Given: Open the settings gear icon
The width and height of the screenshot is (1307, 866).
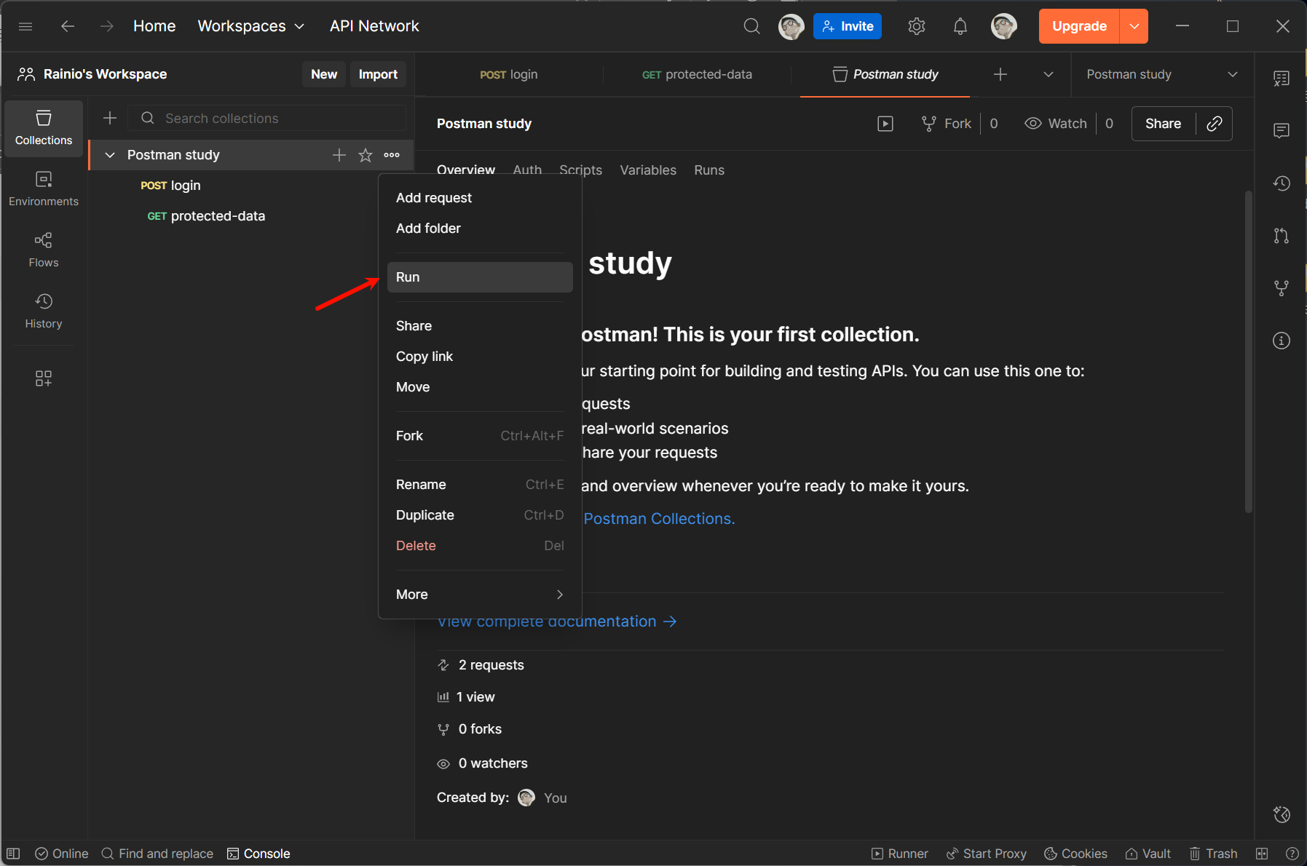Looking at the screenshot, I should tap(917, 26).
